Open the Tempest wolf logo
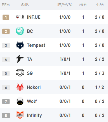The image size is (108, 122). [20, 45]
